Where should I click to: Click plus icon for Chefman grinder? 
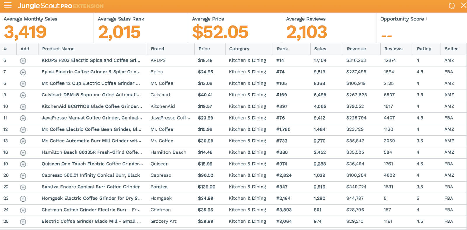click(x=23, y=210)
